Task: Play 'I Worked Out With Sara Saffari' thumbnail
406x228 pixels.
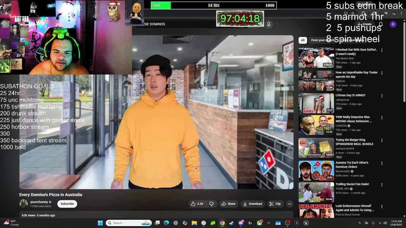Action: [x=316, y=58]
